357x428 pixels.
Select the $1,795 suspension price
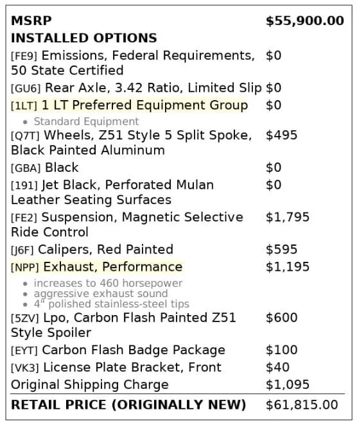coord(288,217)
